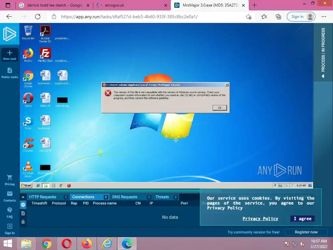The height and width of the screenshot is (250, 333).
Task: Click the ANY.RUN logo in sidebar
Action: [x=9, y=34]
